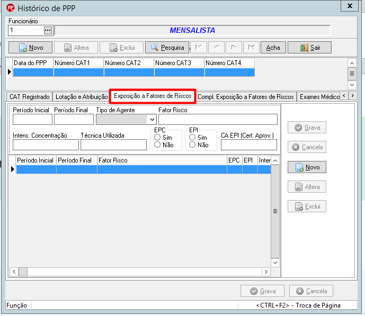Click Número CAT3 column header
The width and height of the screenshot is (365, 316).
pos(179,63)
